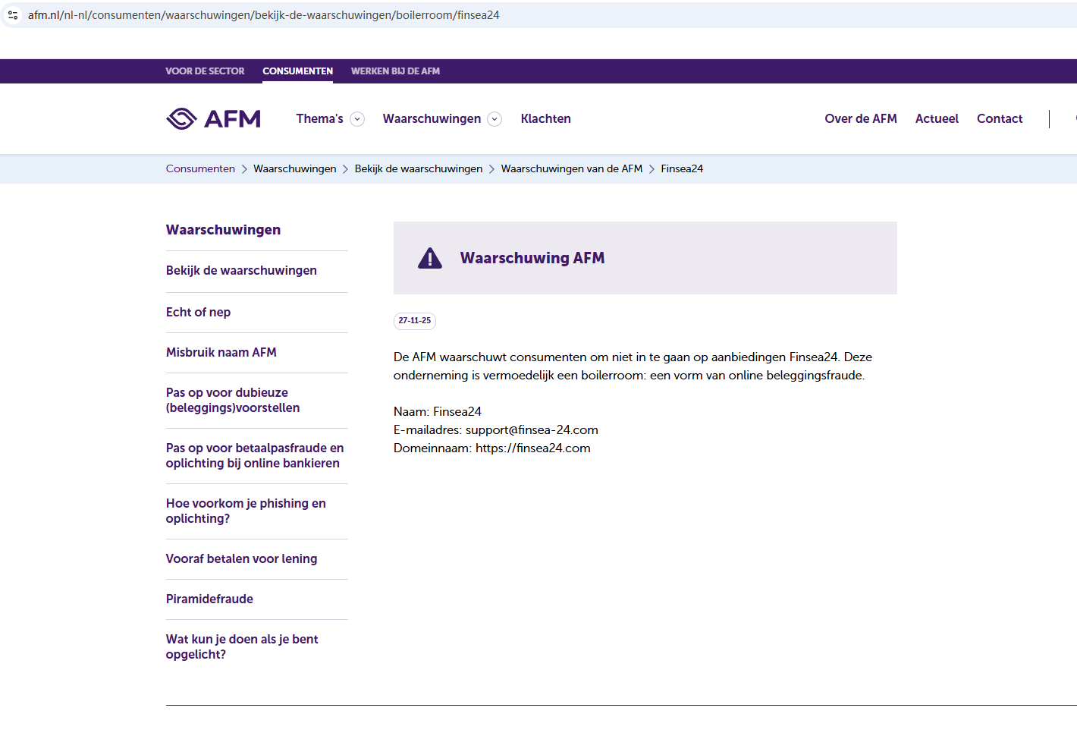Open Bekijk de waarschuwingen sidebar link
Viewport: 1077px width, 736px height.
click(241, 271)
